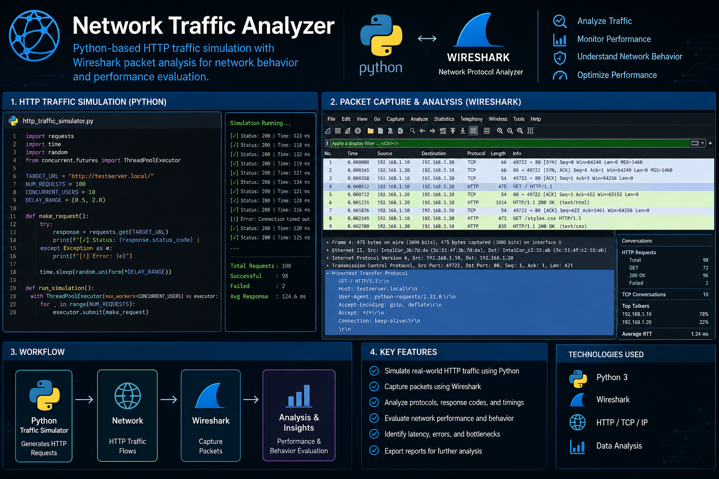719x479 pixels.
Task: Select packet 4 GET / HTTP/1.1
Action: (519, 186)
